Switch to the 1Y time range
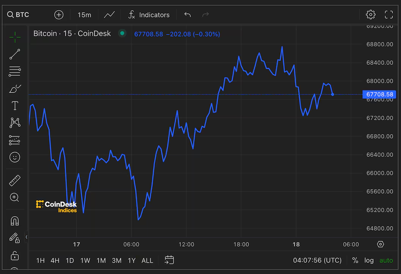This screenshot has width=401, height=274. click(131, 260)
